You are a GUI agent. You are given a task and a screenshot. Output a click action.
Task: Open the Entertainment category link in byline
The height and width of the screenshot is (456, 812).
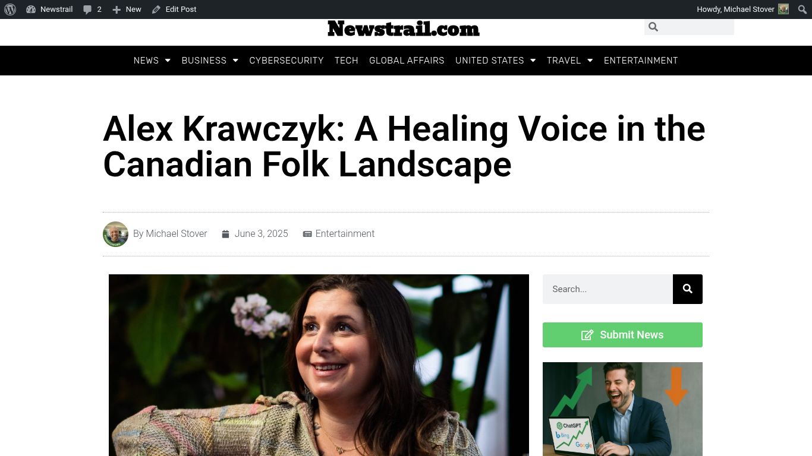pos(345,234)
